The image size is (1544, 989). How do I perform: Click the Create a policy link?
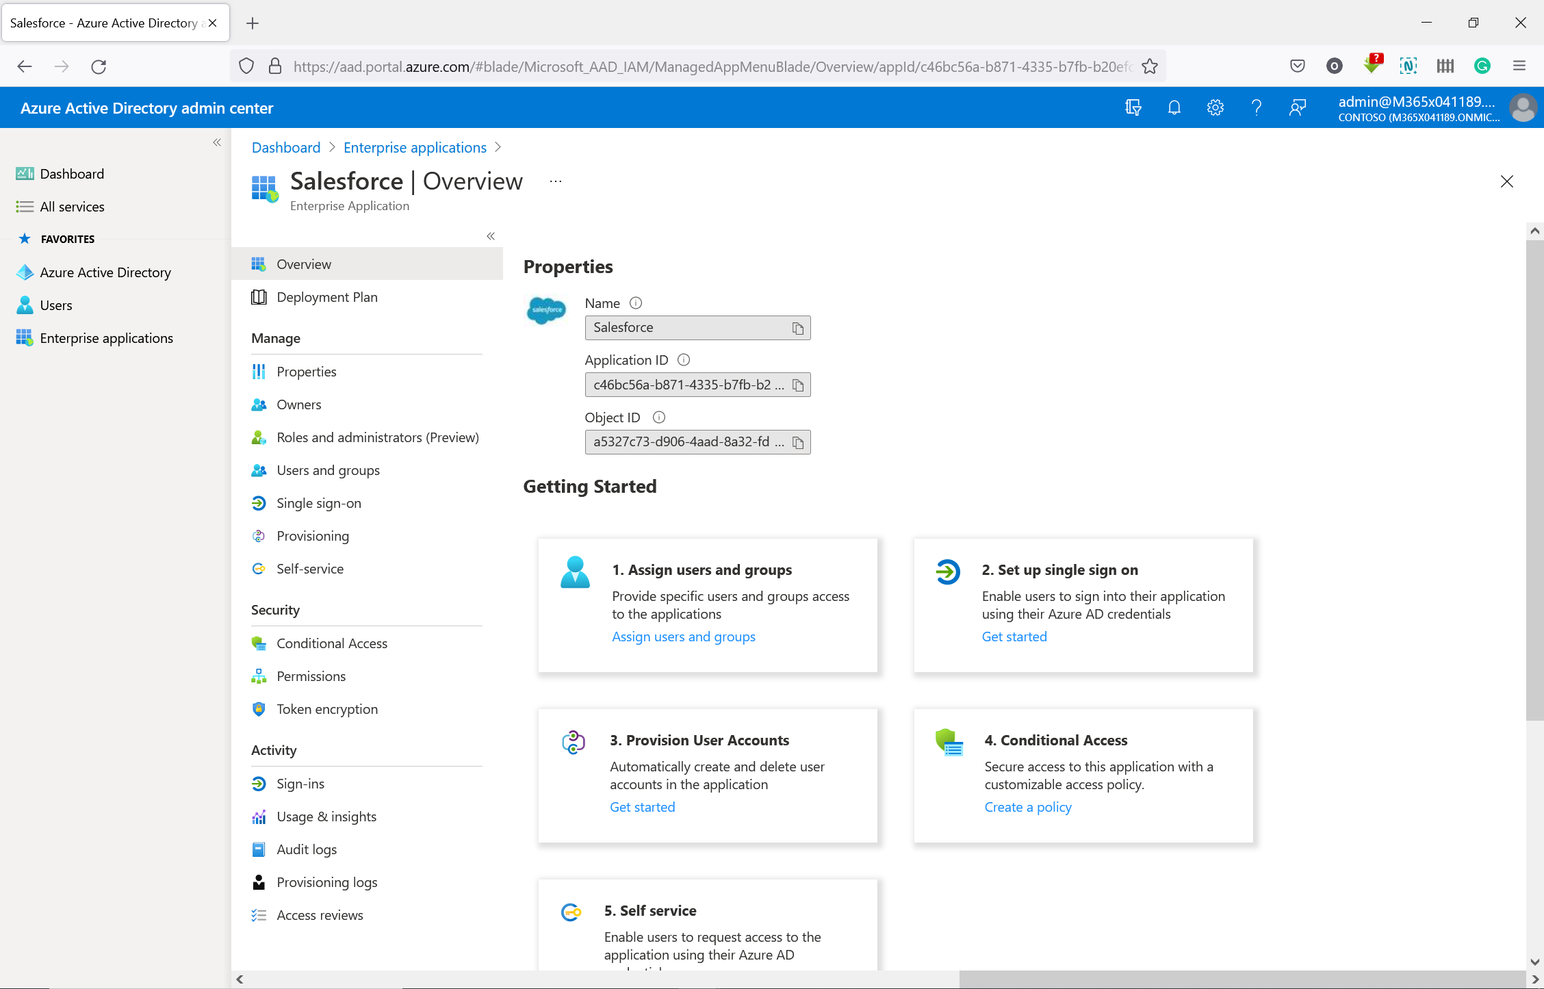click(1028, 807)
